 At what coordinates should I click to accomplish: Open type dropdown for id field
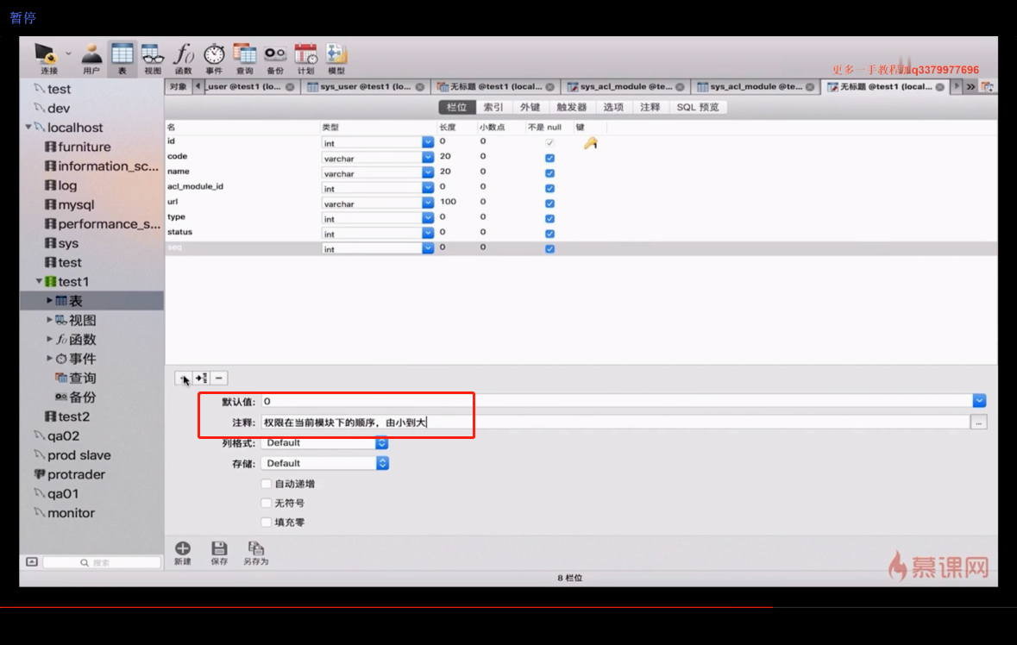tap(428, 142)
